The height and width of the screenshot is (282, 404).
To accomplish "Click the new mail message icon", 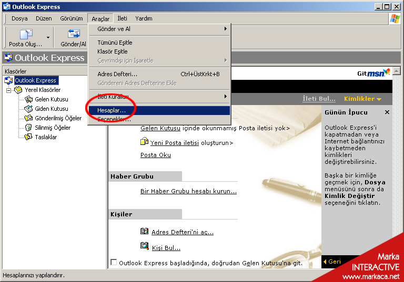I will point(144,141).
